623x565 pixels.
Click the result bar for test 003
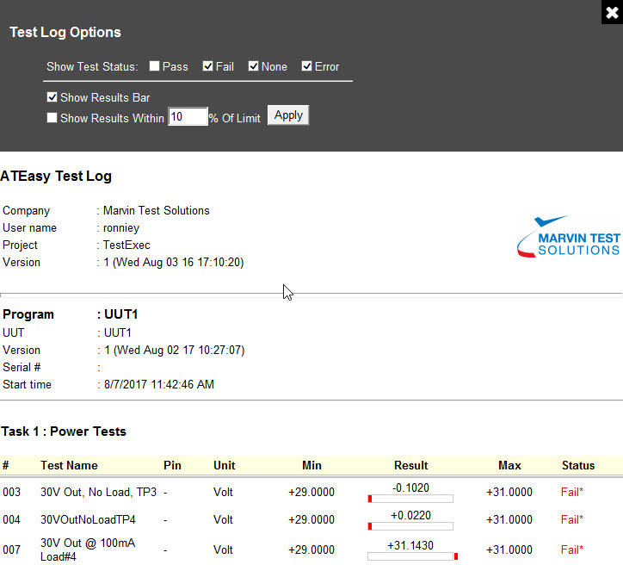tap(410, 499)
